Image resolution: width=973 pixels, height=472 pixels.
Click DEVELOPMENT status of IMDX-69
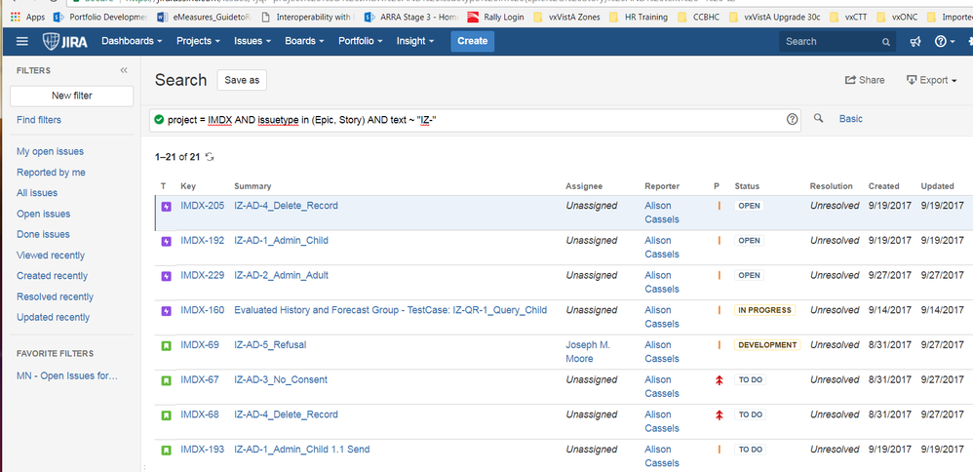tap(767, 344)
